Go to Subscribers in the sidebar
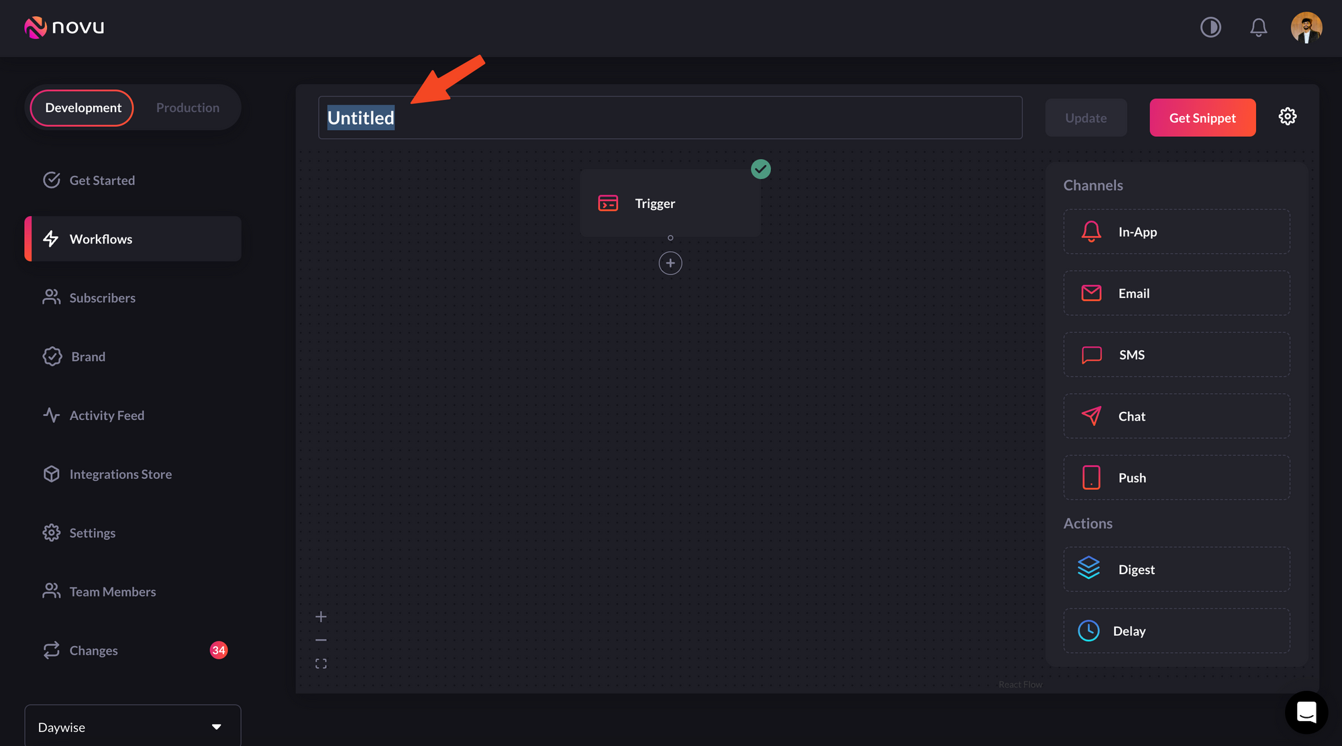1342x746 pixels. 102,298
